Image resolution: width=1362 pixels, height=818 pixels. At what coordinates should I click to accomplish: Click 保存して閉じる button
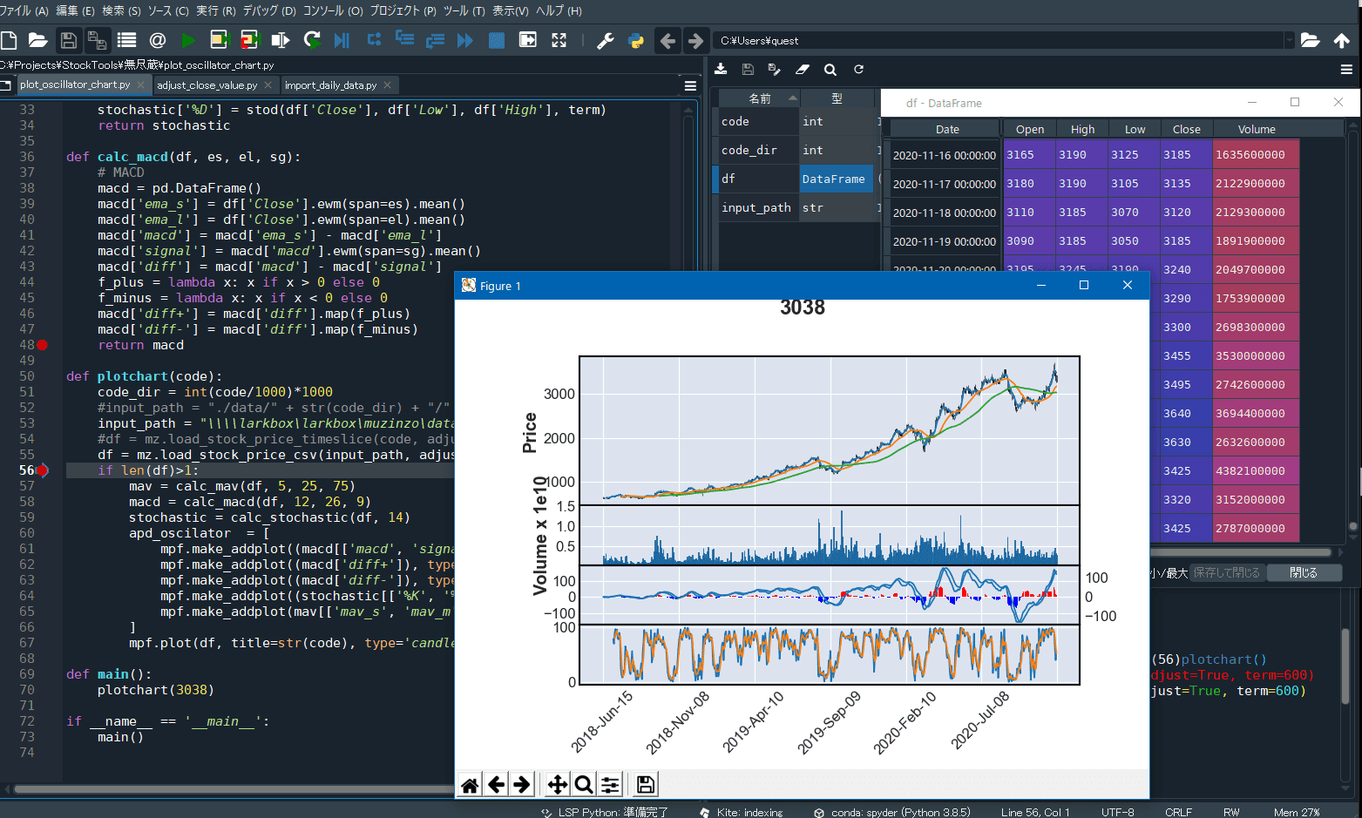[1226, 572]
